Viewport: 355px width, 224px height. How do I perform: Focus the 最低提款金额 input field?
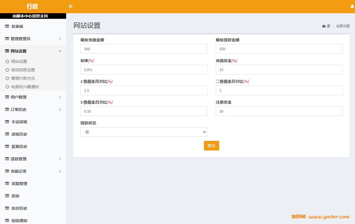(279, 49)
